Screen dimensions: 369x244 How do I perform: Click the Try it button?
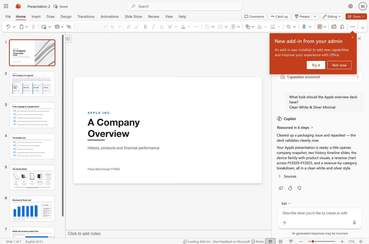click(316, 65)
